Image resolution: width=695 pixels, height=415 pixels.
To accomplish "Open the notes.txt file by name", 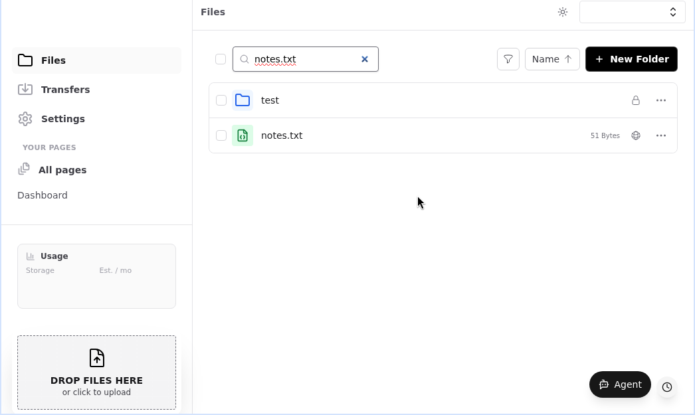I will [x=282, y=135].
